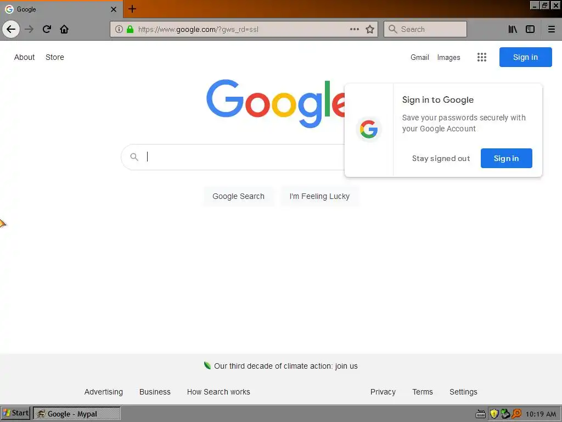Click Sign in inside the popup
This screenshot has width=562, height=422.
506,158
